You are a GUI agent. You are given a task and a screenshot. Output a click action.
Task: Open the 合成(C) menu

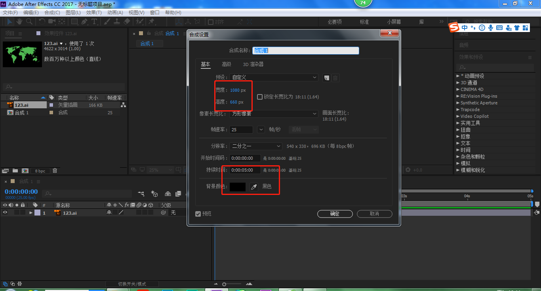(52, 13)
